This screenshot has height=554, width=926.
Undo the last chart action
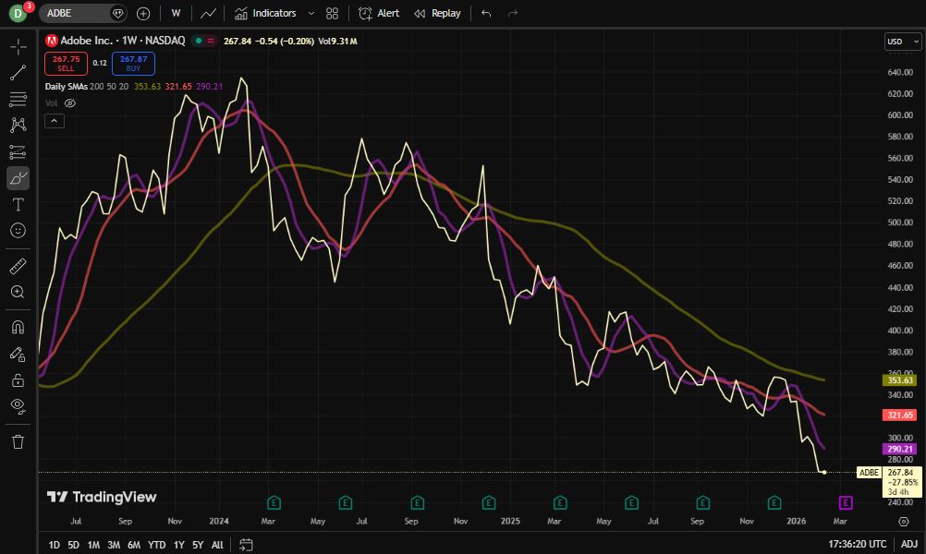486,13
